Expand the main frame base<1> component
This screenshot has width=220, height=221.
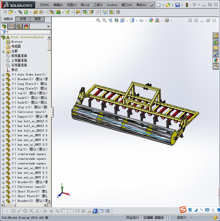(x=3, y=75)
